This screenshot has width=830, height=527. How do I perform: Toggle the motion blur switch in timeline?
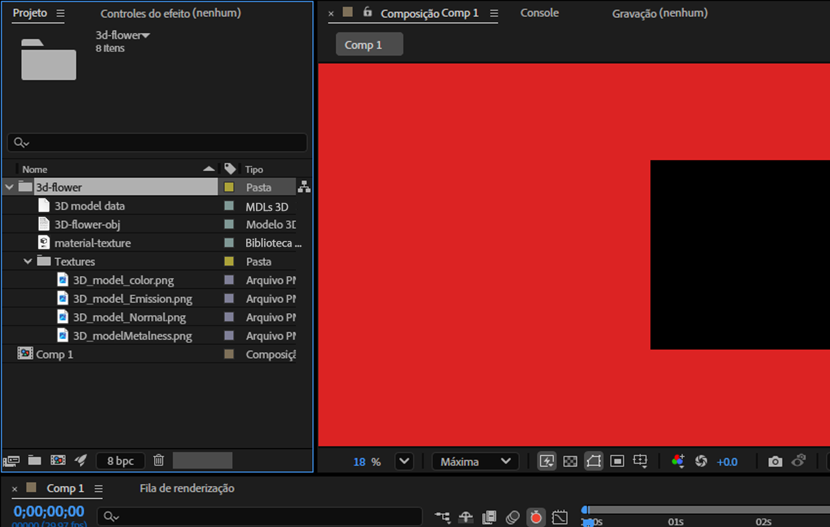click(512, 517)
